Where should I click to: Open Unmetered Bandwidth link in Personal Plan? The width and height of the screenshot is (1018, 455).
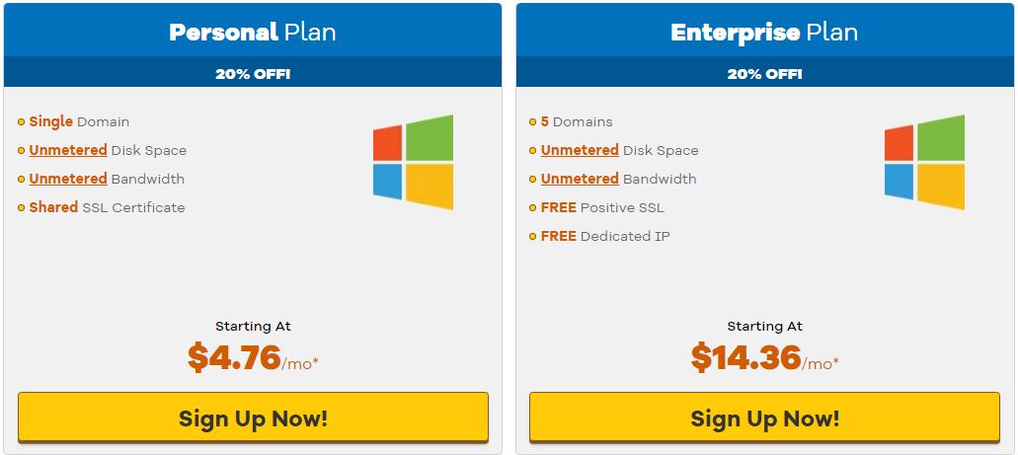[68, 180]
